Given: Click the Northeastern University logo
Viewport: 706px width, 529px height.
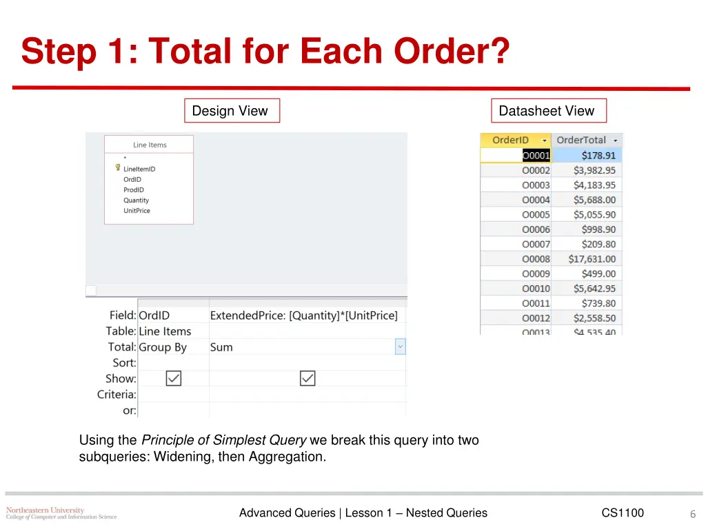Looking at the screenshot, I should (x=61, y=513).
